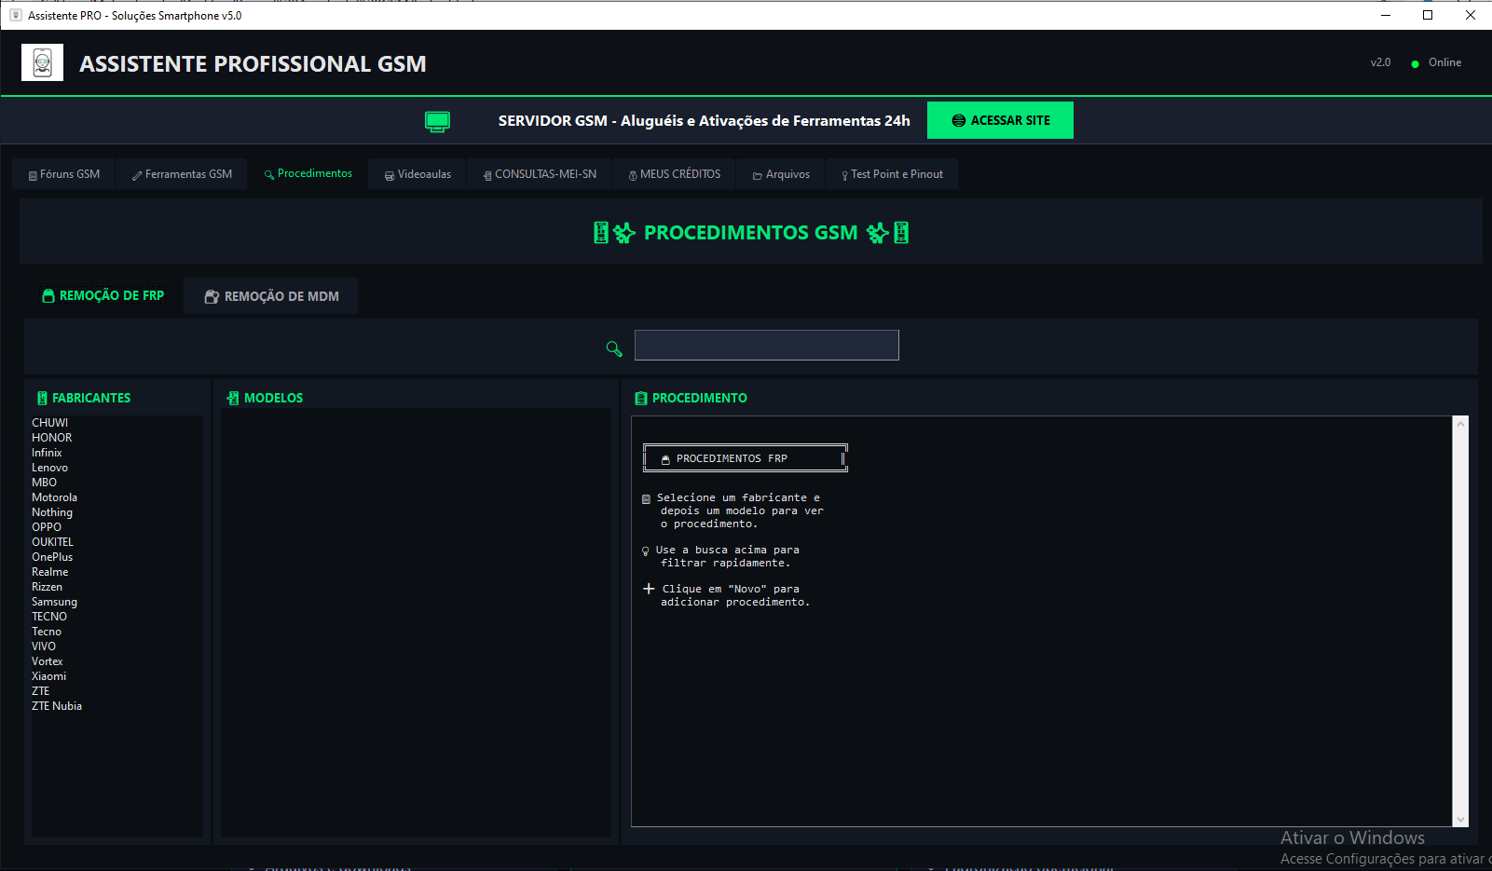Click the procedure panel scrollbar down arrow
The height and width of the screenshot is (871, 1492).
pyautogui.click(x=1460, y=819)
